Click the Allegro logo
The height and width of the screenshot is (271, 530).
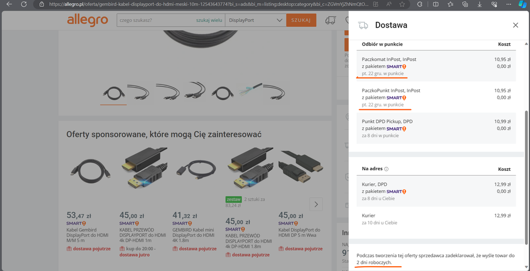pos(88,20)
